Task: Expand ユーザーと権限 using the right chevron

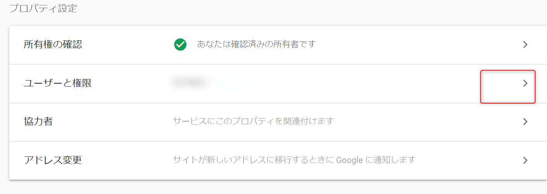Action: [x=525, y=83]
